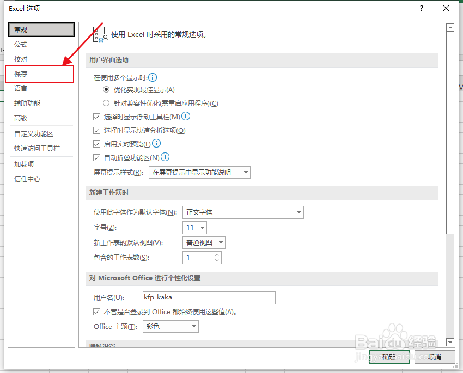Toggle 启用实时预览 checkbox
This screenshot has height=373, width=463.
pos(96,144)
